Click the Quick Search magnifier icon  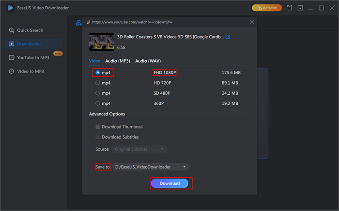(x=12, y=30)
